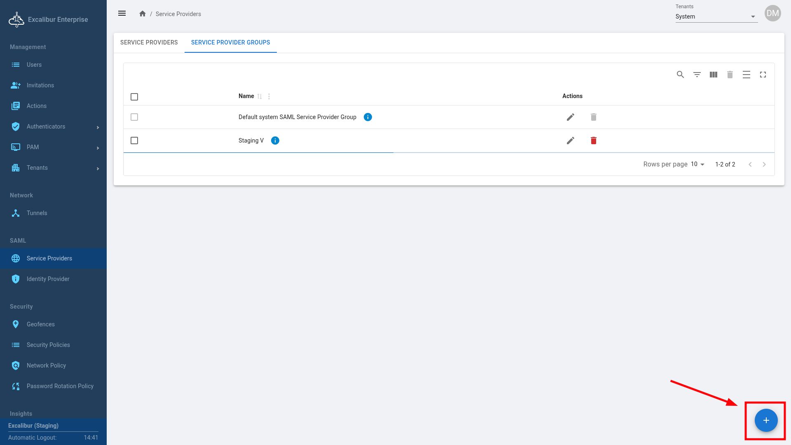
Task: Open Identity Provider in sidebar
Action: point(48,279)
